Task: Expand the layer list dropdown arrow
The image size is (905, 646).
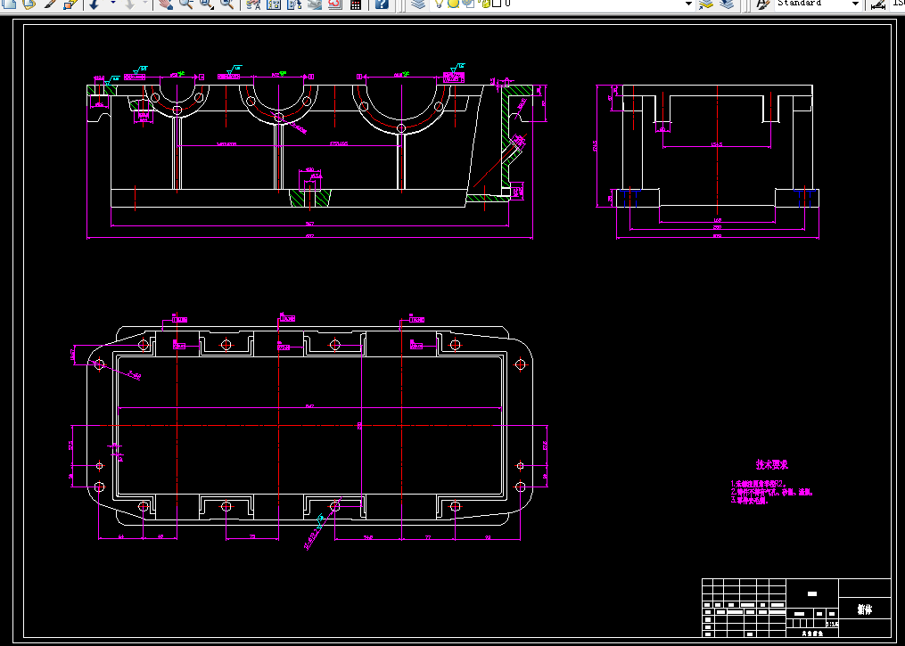Action: click(x=688, y=4)
